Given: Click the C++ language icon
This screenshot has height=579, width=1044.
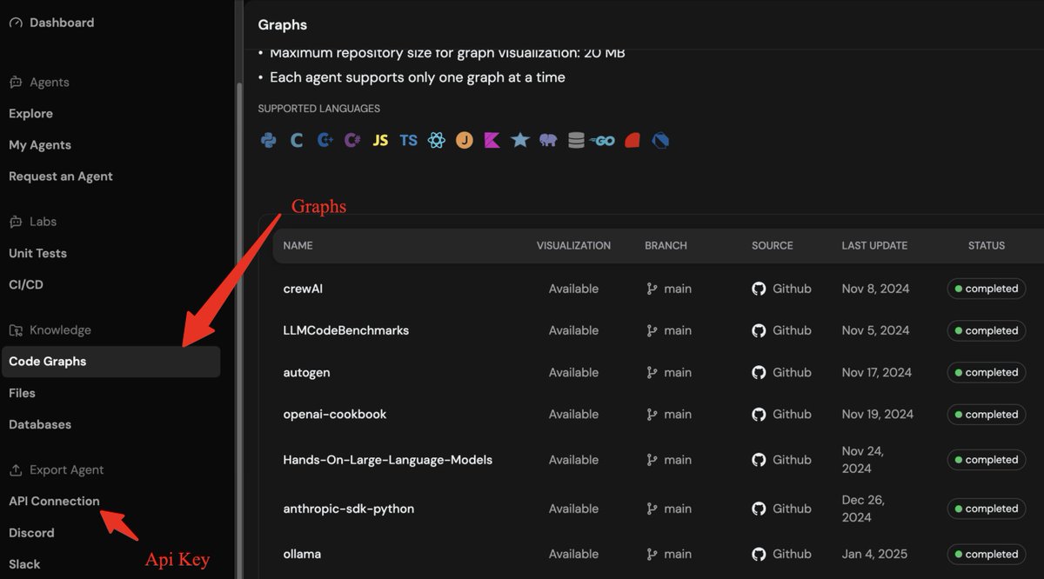Looking at the screenshot, I should [x=325, y=140].
